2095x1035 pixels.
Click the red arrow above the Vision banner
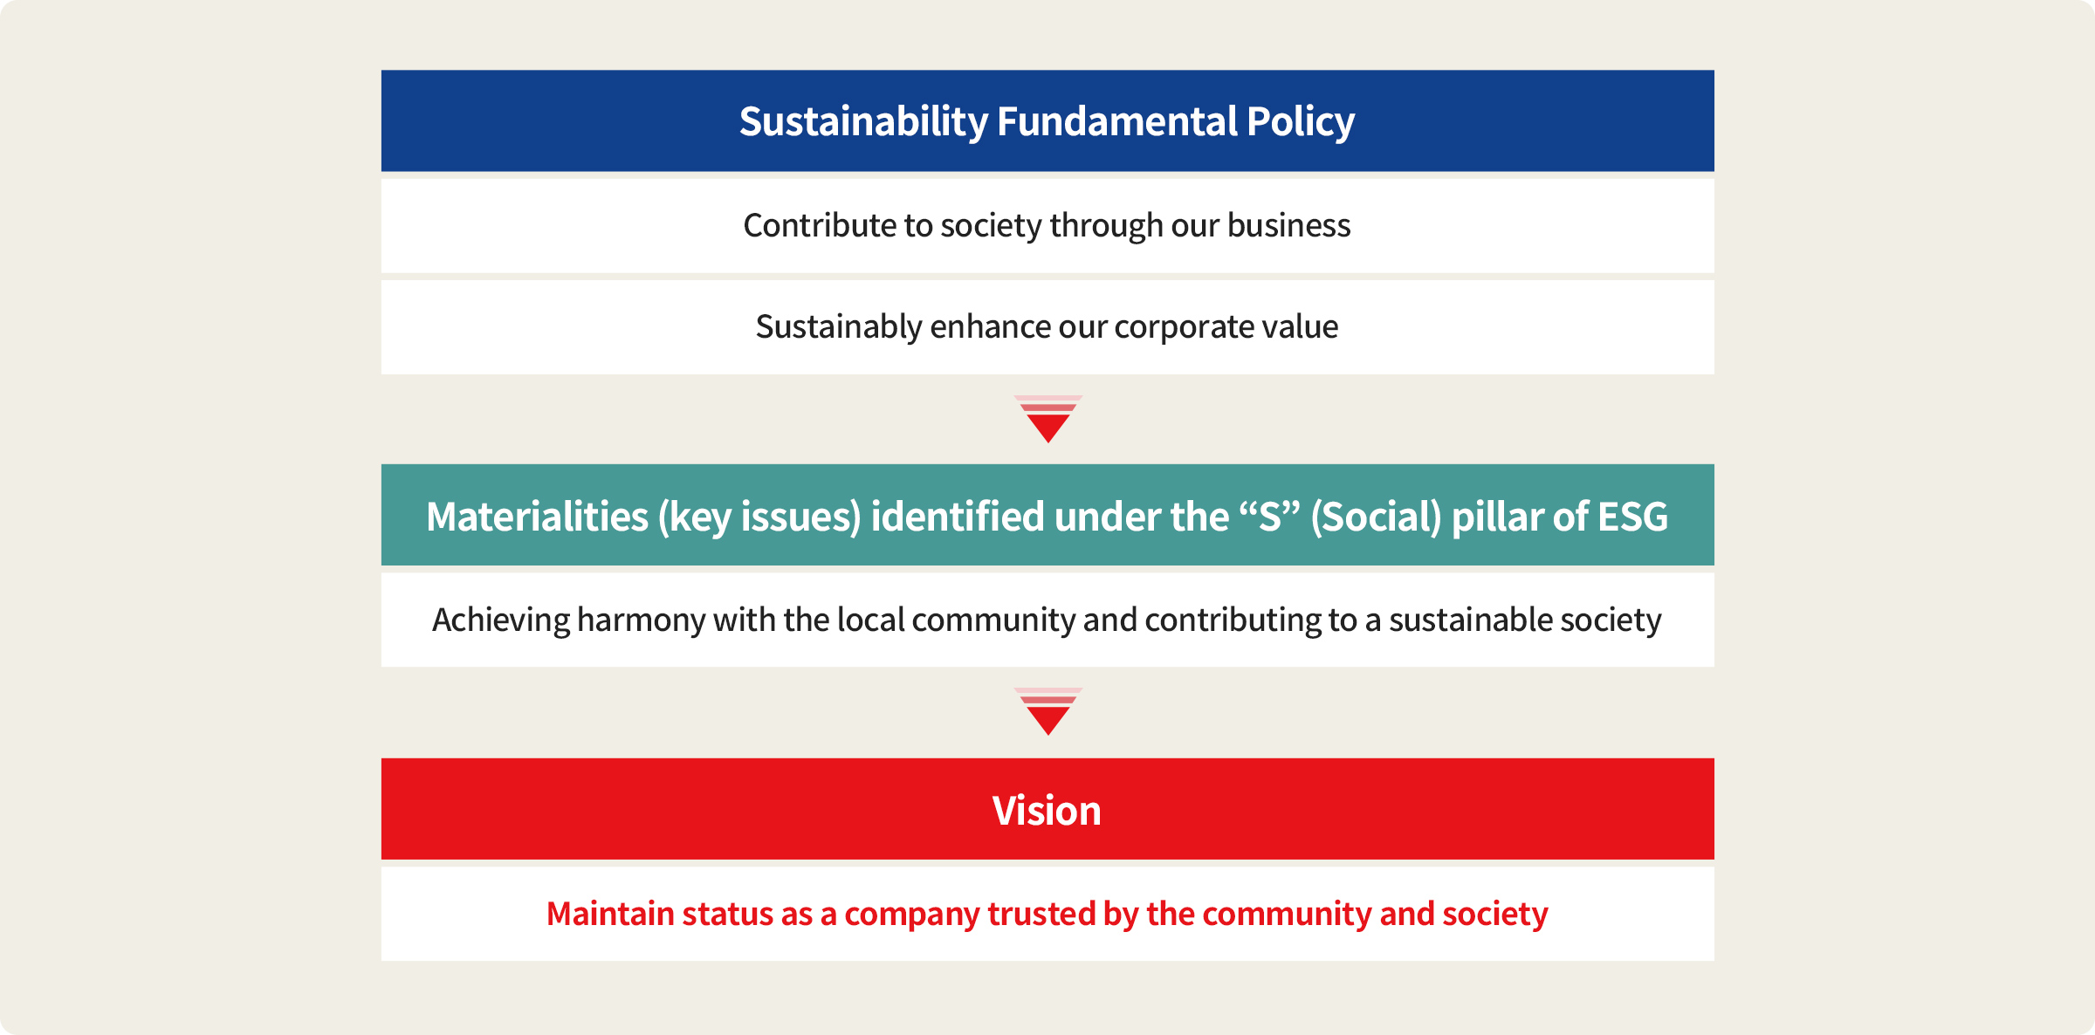[x=1047, y=712]
